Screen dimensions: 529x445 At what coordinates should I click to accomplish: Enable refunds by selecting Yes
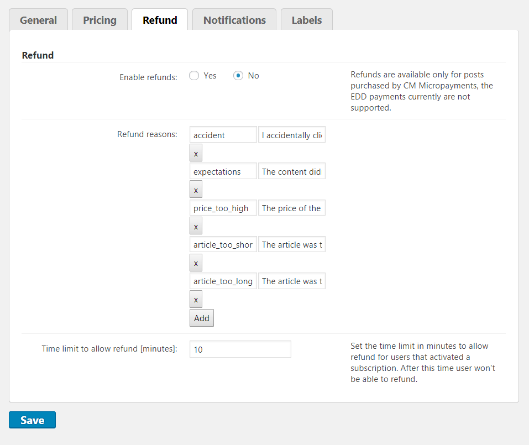coord(194,75)
